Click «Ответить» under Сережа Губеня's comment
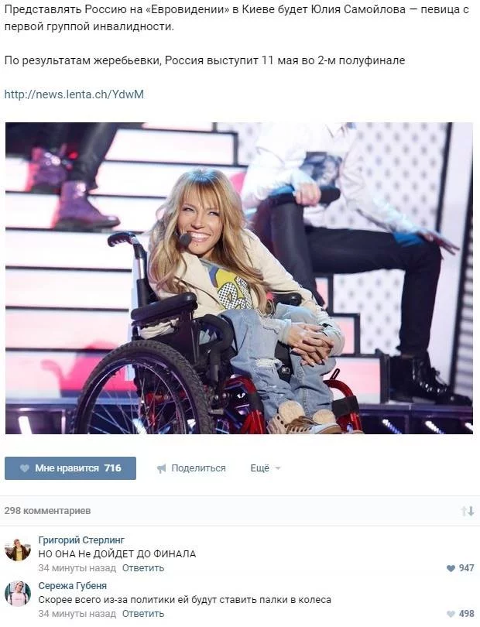 [143, 613]
